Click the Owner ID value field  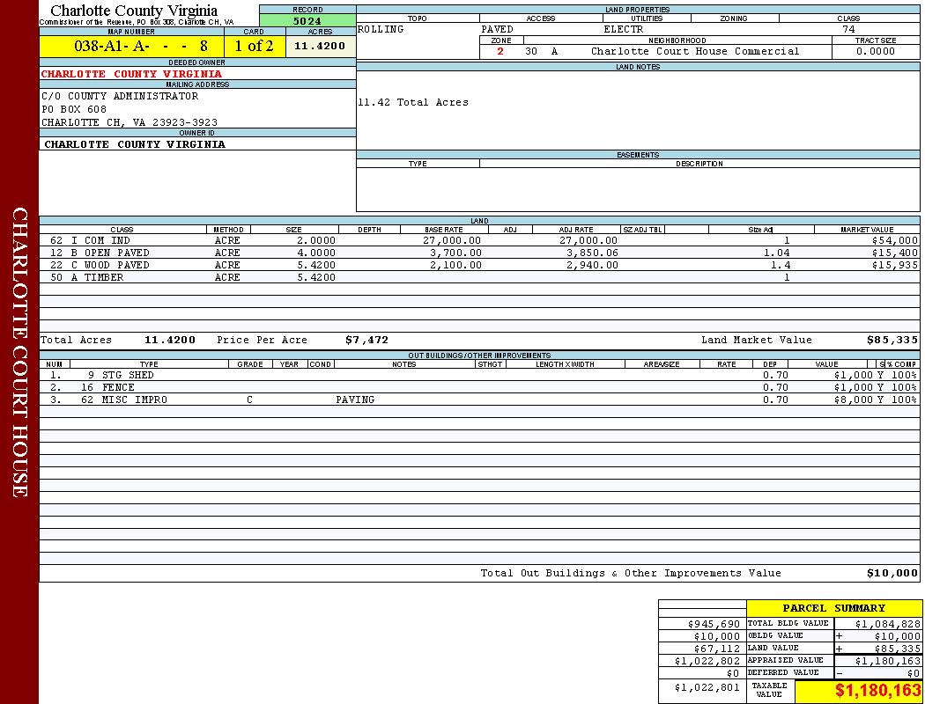[135, 144]
